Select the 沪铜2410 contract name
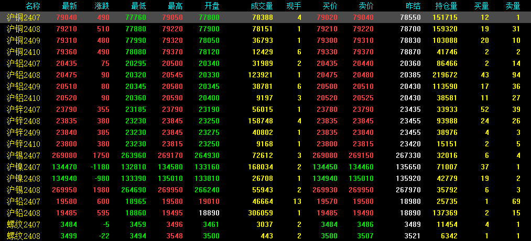 [24, 52]
